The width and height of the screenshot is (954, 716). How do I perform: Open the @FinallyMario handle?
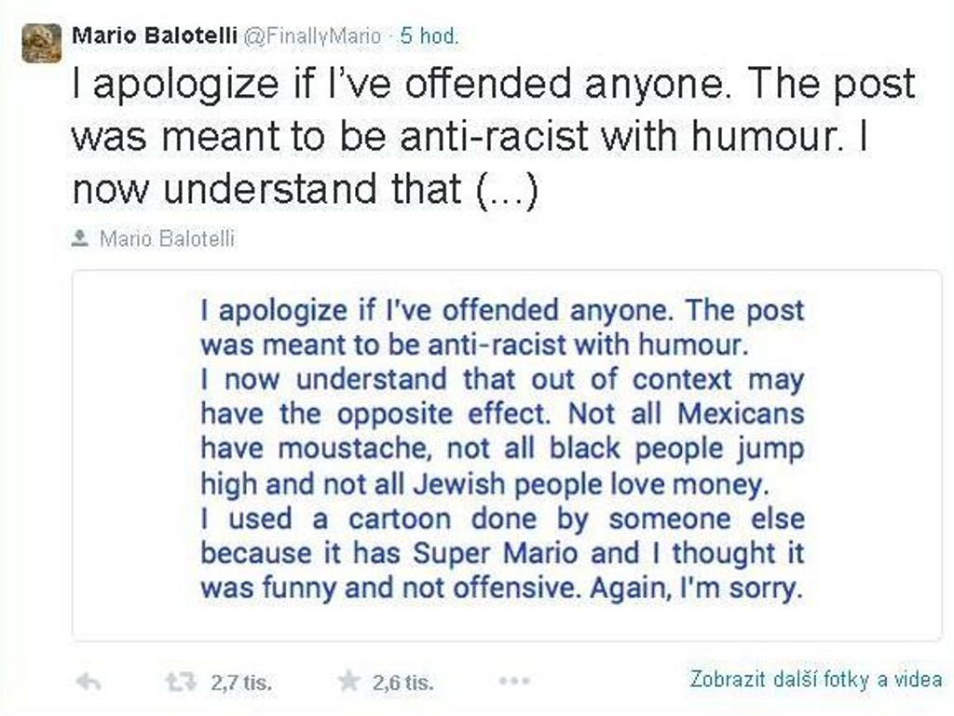(312, 36)
